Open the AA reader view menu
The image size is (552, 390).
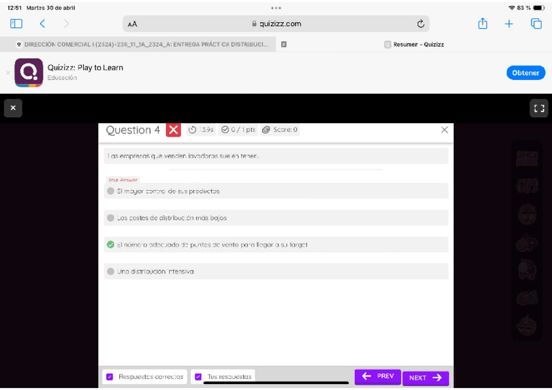pyautogui.click(x=132, y=24)
